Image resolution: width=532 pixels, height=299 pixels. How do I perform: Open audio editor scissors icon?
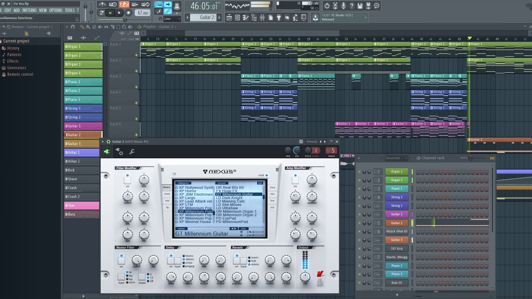(335, 5)
